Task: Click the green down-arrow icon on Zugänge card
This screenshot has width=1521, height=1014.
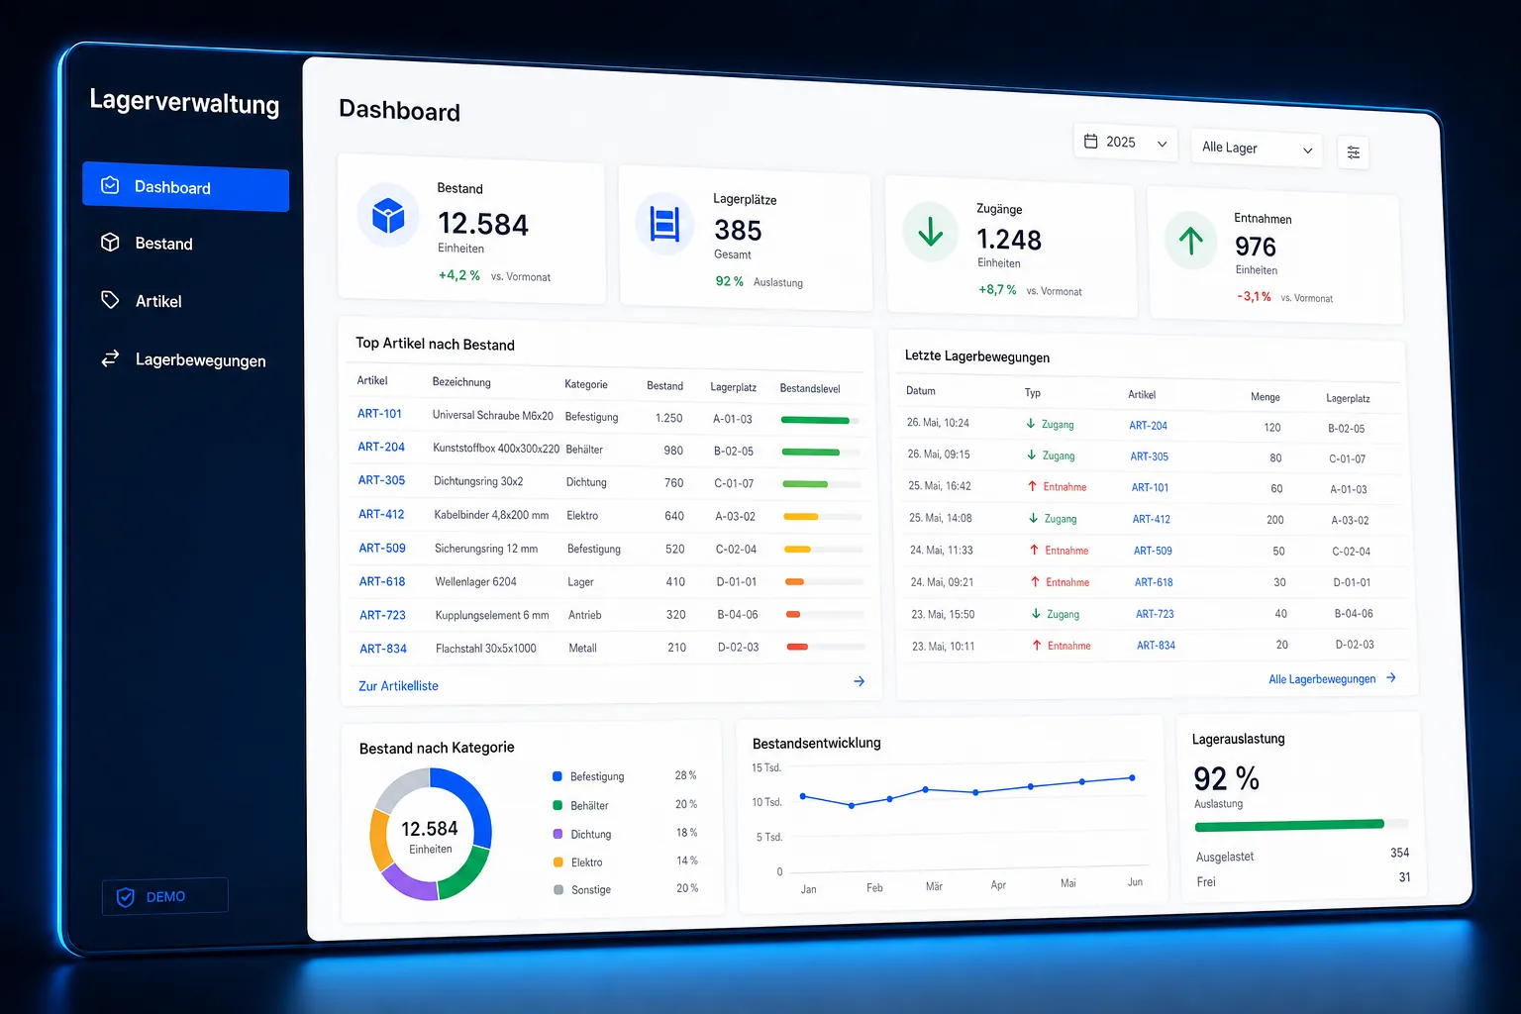Action: [931, 233]
